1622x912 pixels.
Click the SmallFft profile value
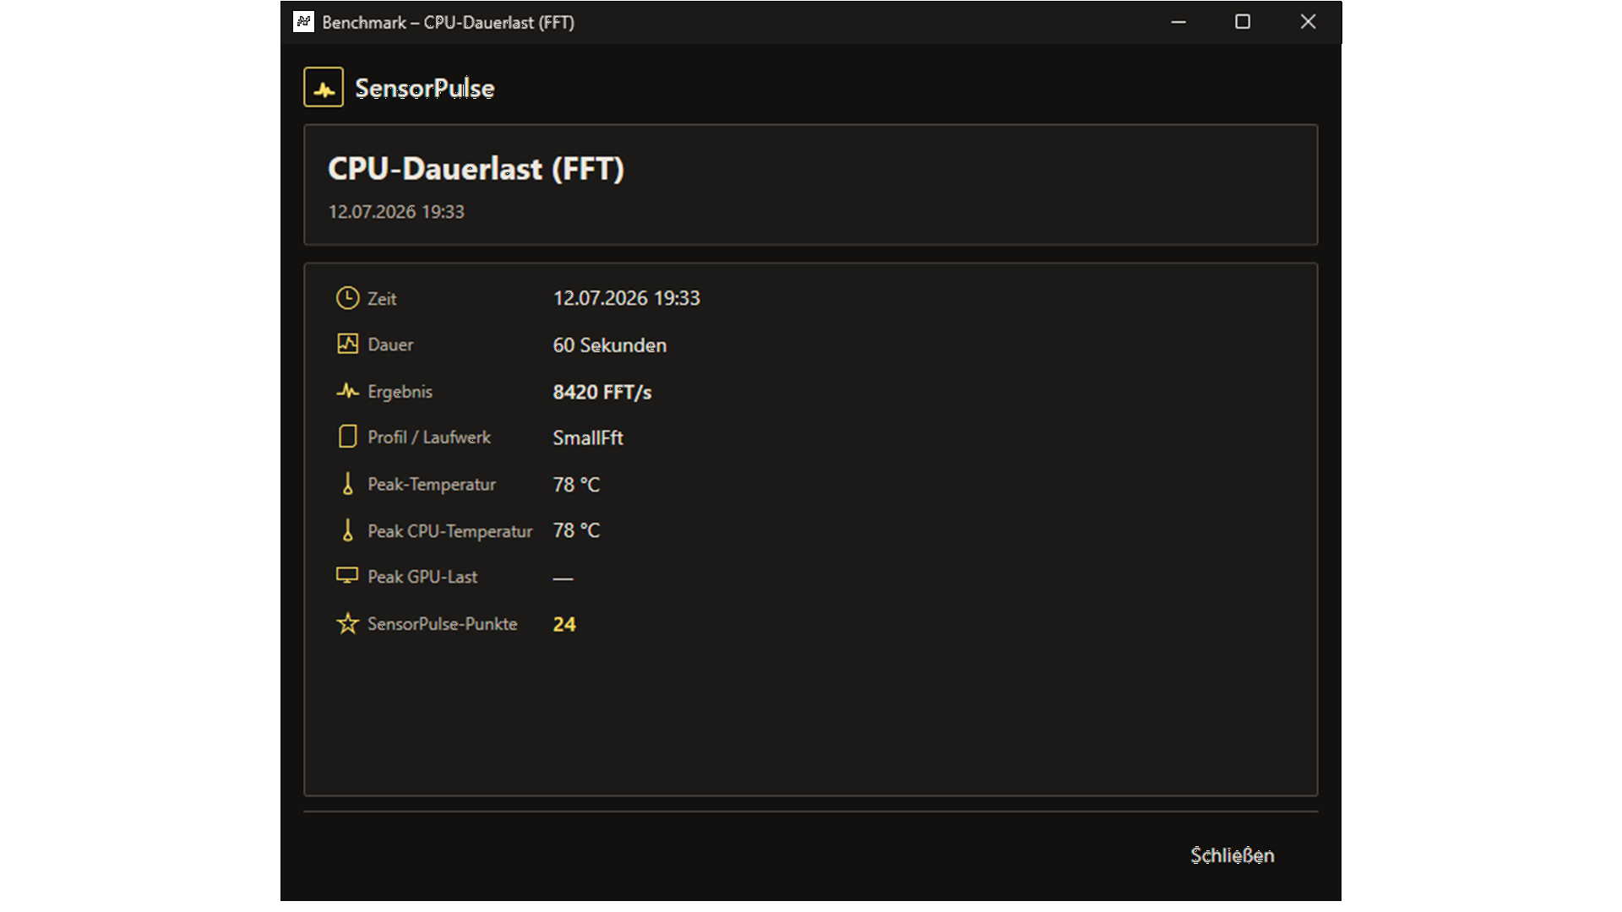tap(588, 437)
